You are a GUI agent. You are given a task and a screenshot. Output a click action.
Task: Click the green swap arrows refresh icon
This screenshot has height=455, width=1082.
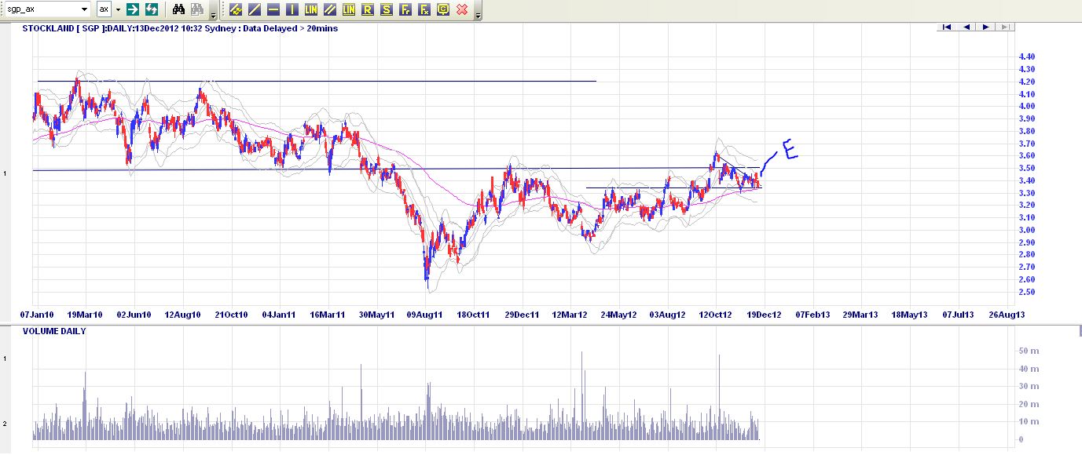pos(152,9)
